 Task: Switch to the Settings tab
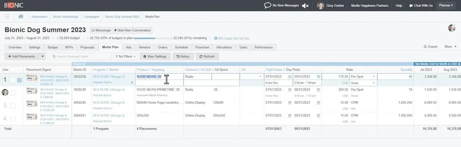click(x=35, y=47)
